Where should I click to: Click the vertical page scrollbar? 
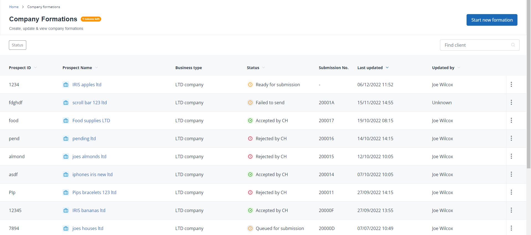(x=529, y=83)
